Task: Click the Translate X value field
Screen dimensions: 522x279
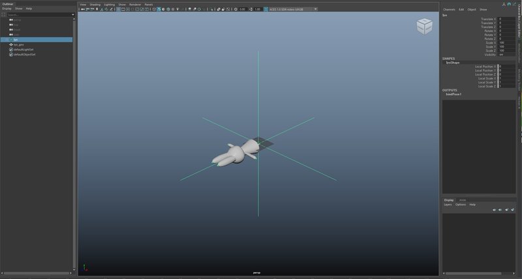Action: [x=506, y=19]
